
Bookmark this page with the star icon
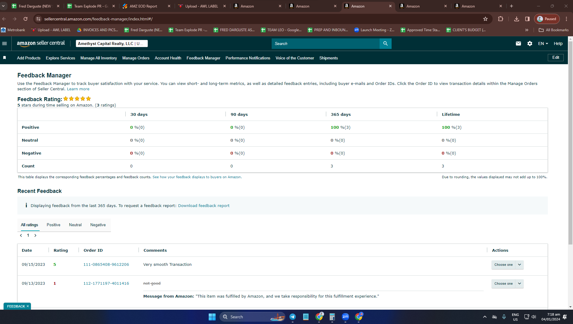tap(485, 19)
